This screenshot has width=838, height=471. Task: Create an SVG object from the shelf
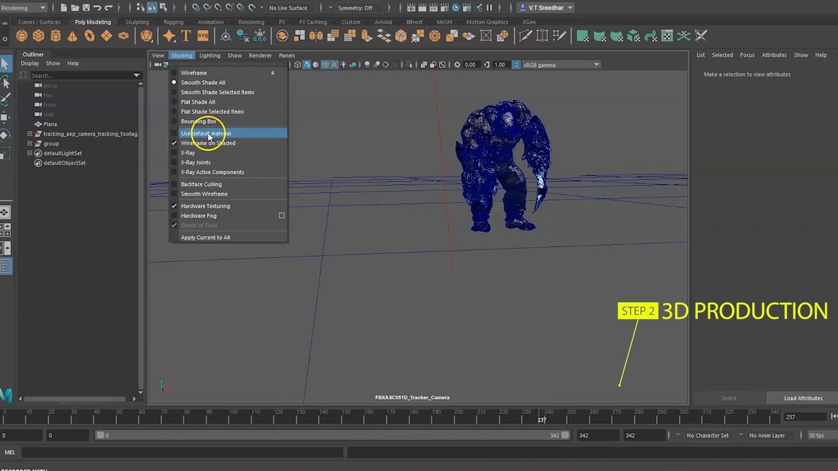(203, 36)
